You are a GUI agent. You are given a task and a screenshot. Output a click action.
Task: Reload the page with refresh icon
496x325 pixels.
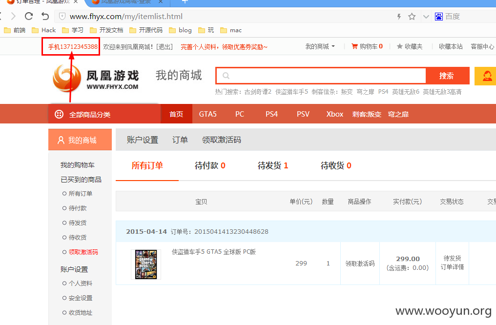point(29,16)
